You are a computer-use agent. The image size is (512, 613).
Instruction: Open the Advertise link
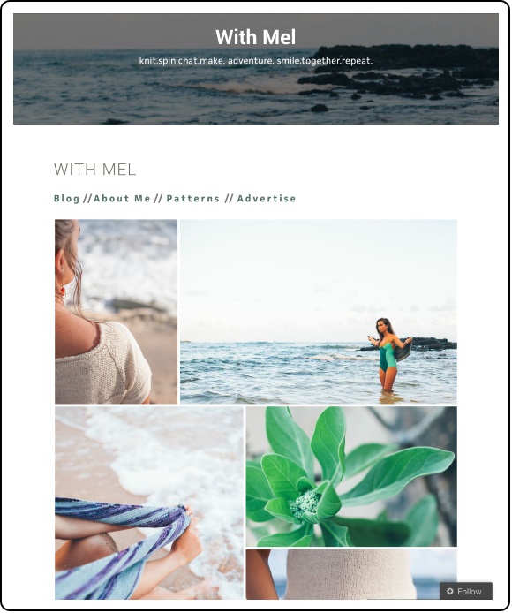(x=267, y=199)
